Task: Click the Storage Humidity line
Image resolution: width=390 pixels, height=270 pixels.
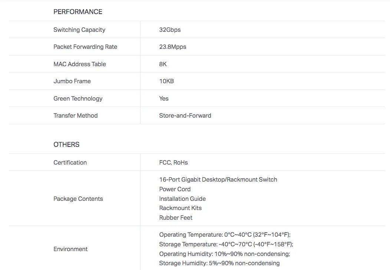Action: (x=219, y=263)
